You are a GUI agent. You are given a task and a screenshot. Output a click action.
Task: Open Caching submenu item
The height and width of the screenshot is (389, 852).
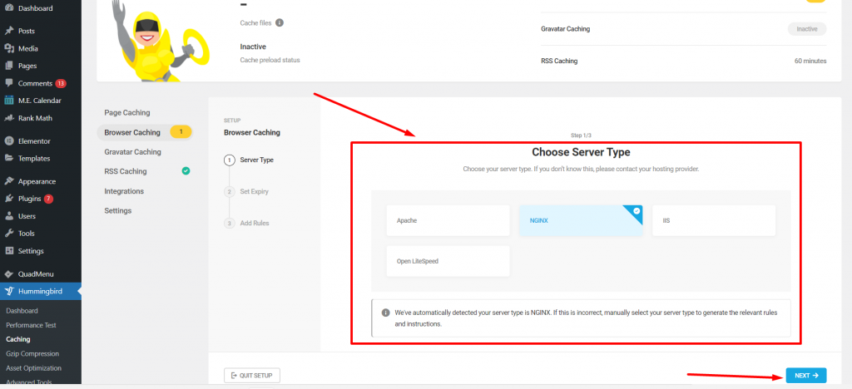[18, 339]
